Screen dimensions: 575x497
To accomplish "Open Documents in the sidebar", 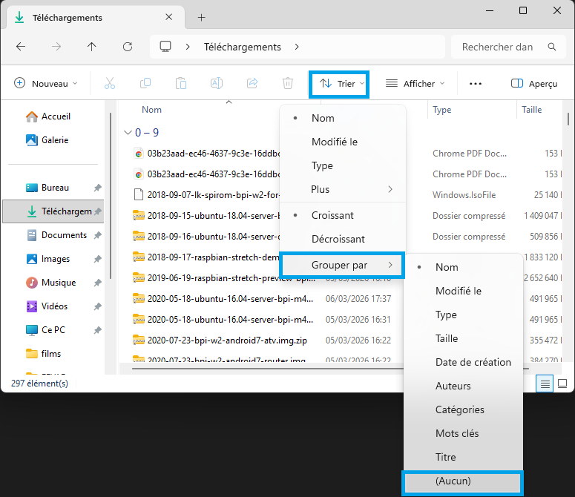I will (64, 235).
